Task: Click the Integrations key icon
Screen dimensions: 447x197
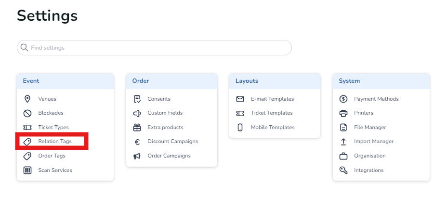Action: [343, 170]
